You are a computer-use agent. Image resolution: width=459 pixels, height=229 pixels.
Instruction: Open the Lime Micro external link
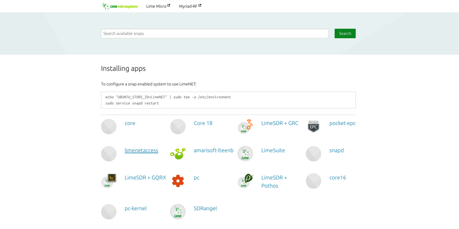(158, 6)
